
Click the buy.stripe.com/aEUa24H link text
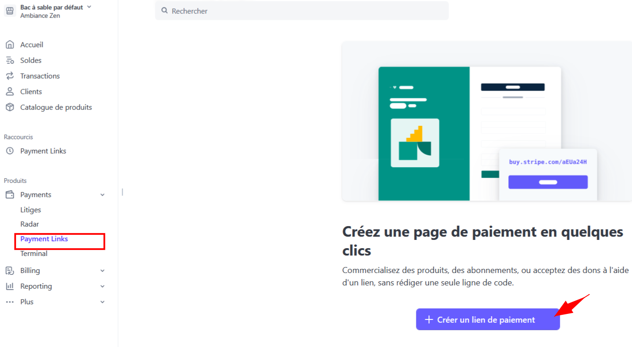pos(548,162)
